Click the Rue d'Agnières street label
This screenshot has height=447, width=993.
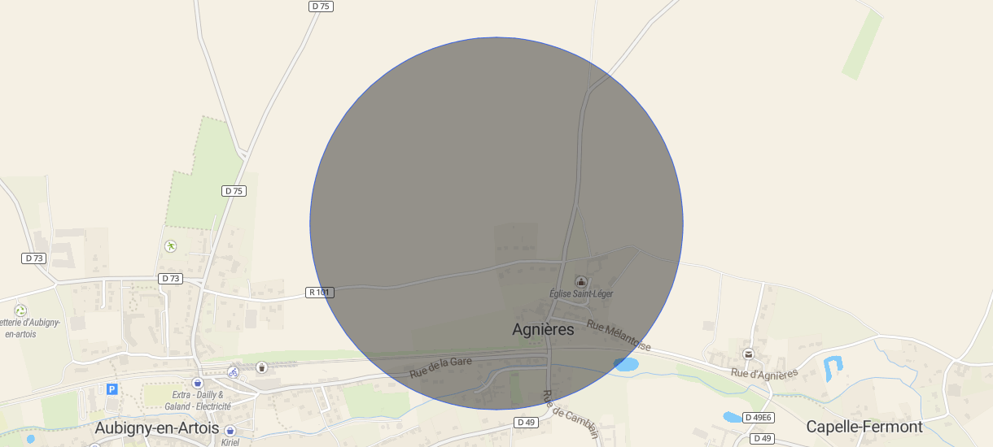point(764,372)
